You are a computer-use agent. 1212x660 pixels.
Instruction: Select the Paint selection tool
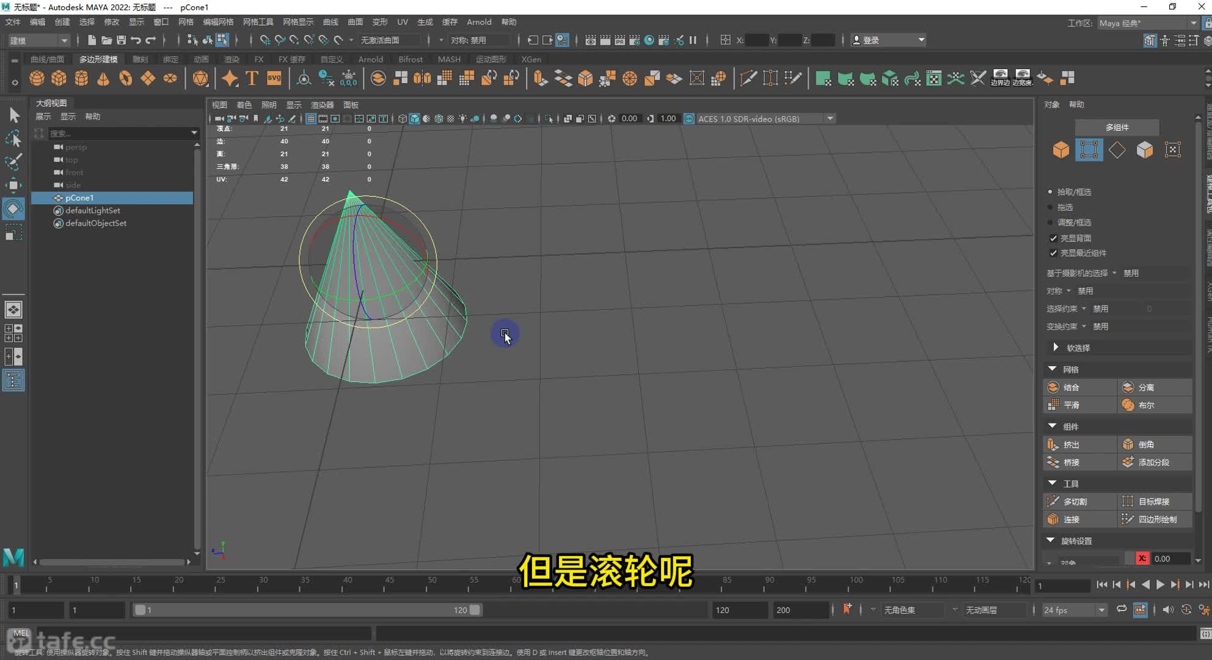click(13, 162)
